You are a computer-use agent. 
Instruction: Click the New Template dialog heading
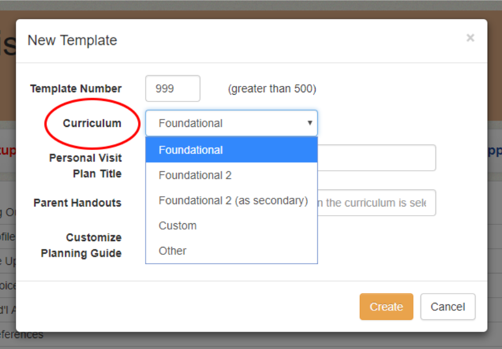[x=72, y=40]
